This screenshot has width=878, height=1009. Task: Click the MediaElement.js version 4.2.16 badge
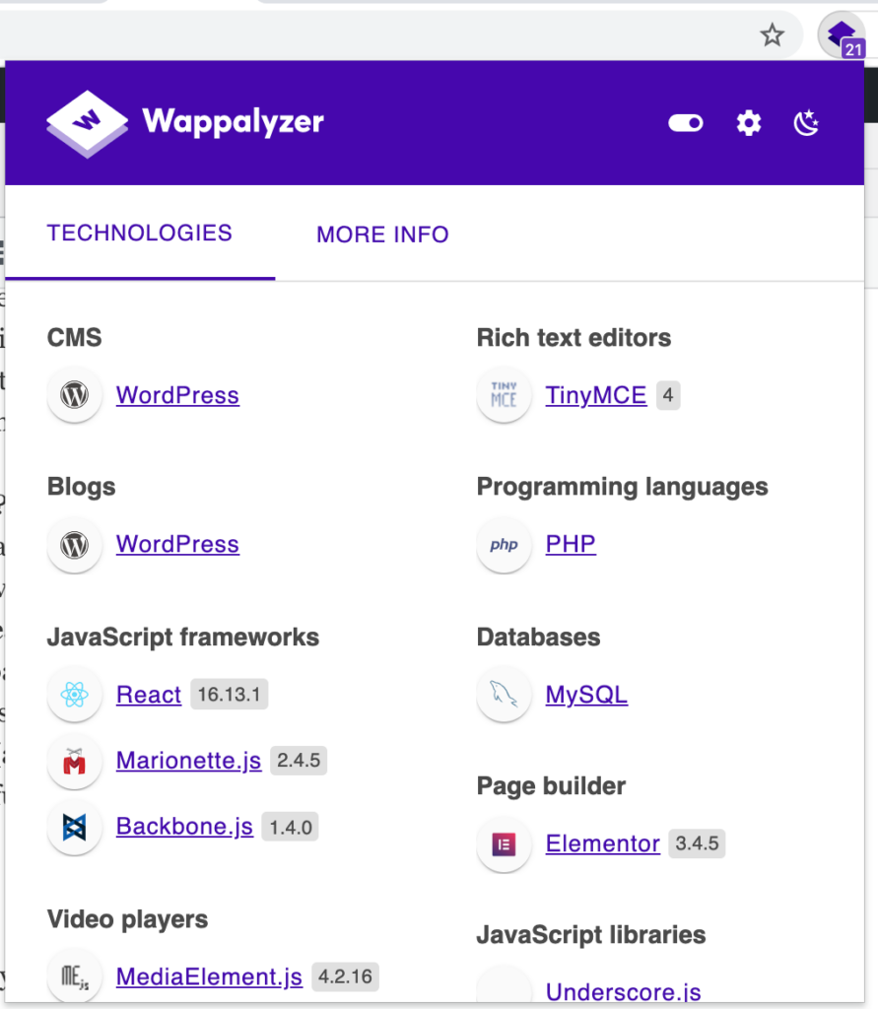pos(345,976)
